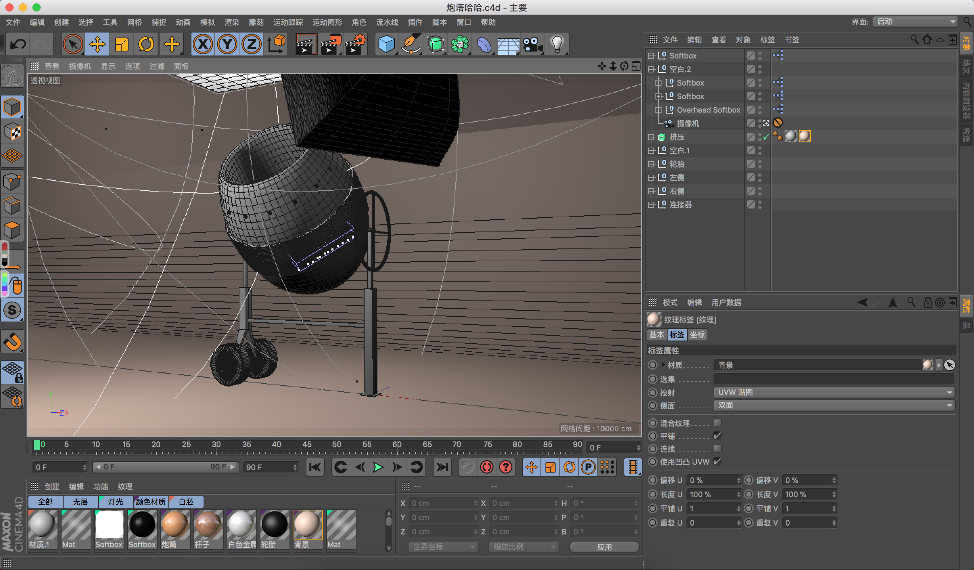Open render settings gear clapperboard
Image resolution: width=974 pixels, height=570 pixels.
(355, 44)
